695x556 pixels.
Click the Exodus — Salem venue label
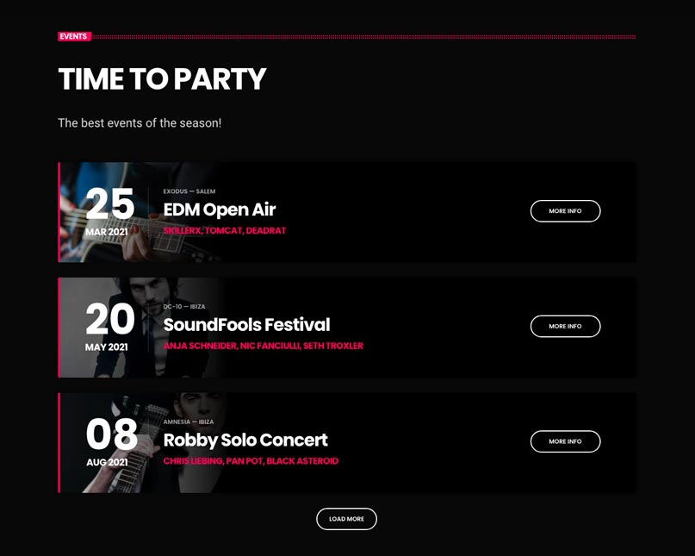click(x=189, y=191)
